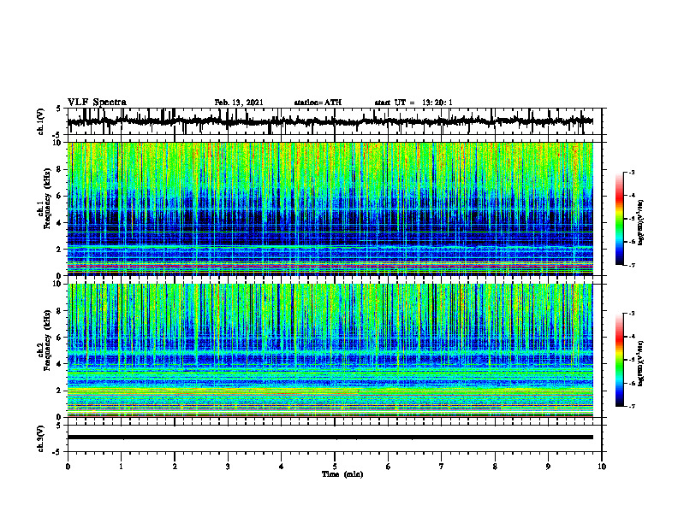This screenshot has height=523, width=678.
Task: Click time axis tick label "3"
Action: 228,467
